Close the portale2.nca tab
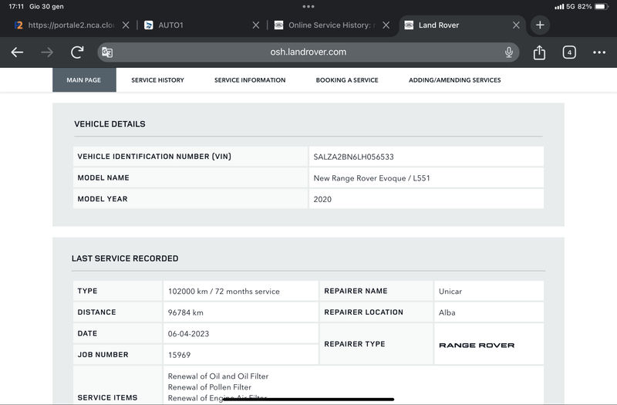 coord(126,25)
